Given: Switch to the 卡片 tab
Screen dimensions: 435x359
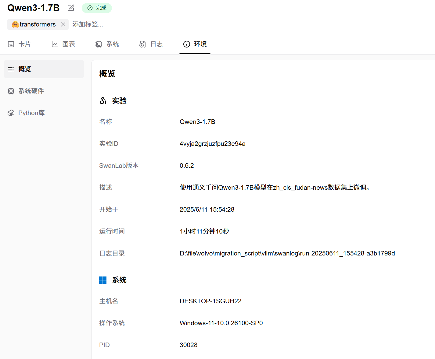Looking at the screenshot, I should point(19,44).
